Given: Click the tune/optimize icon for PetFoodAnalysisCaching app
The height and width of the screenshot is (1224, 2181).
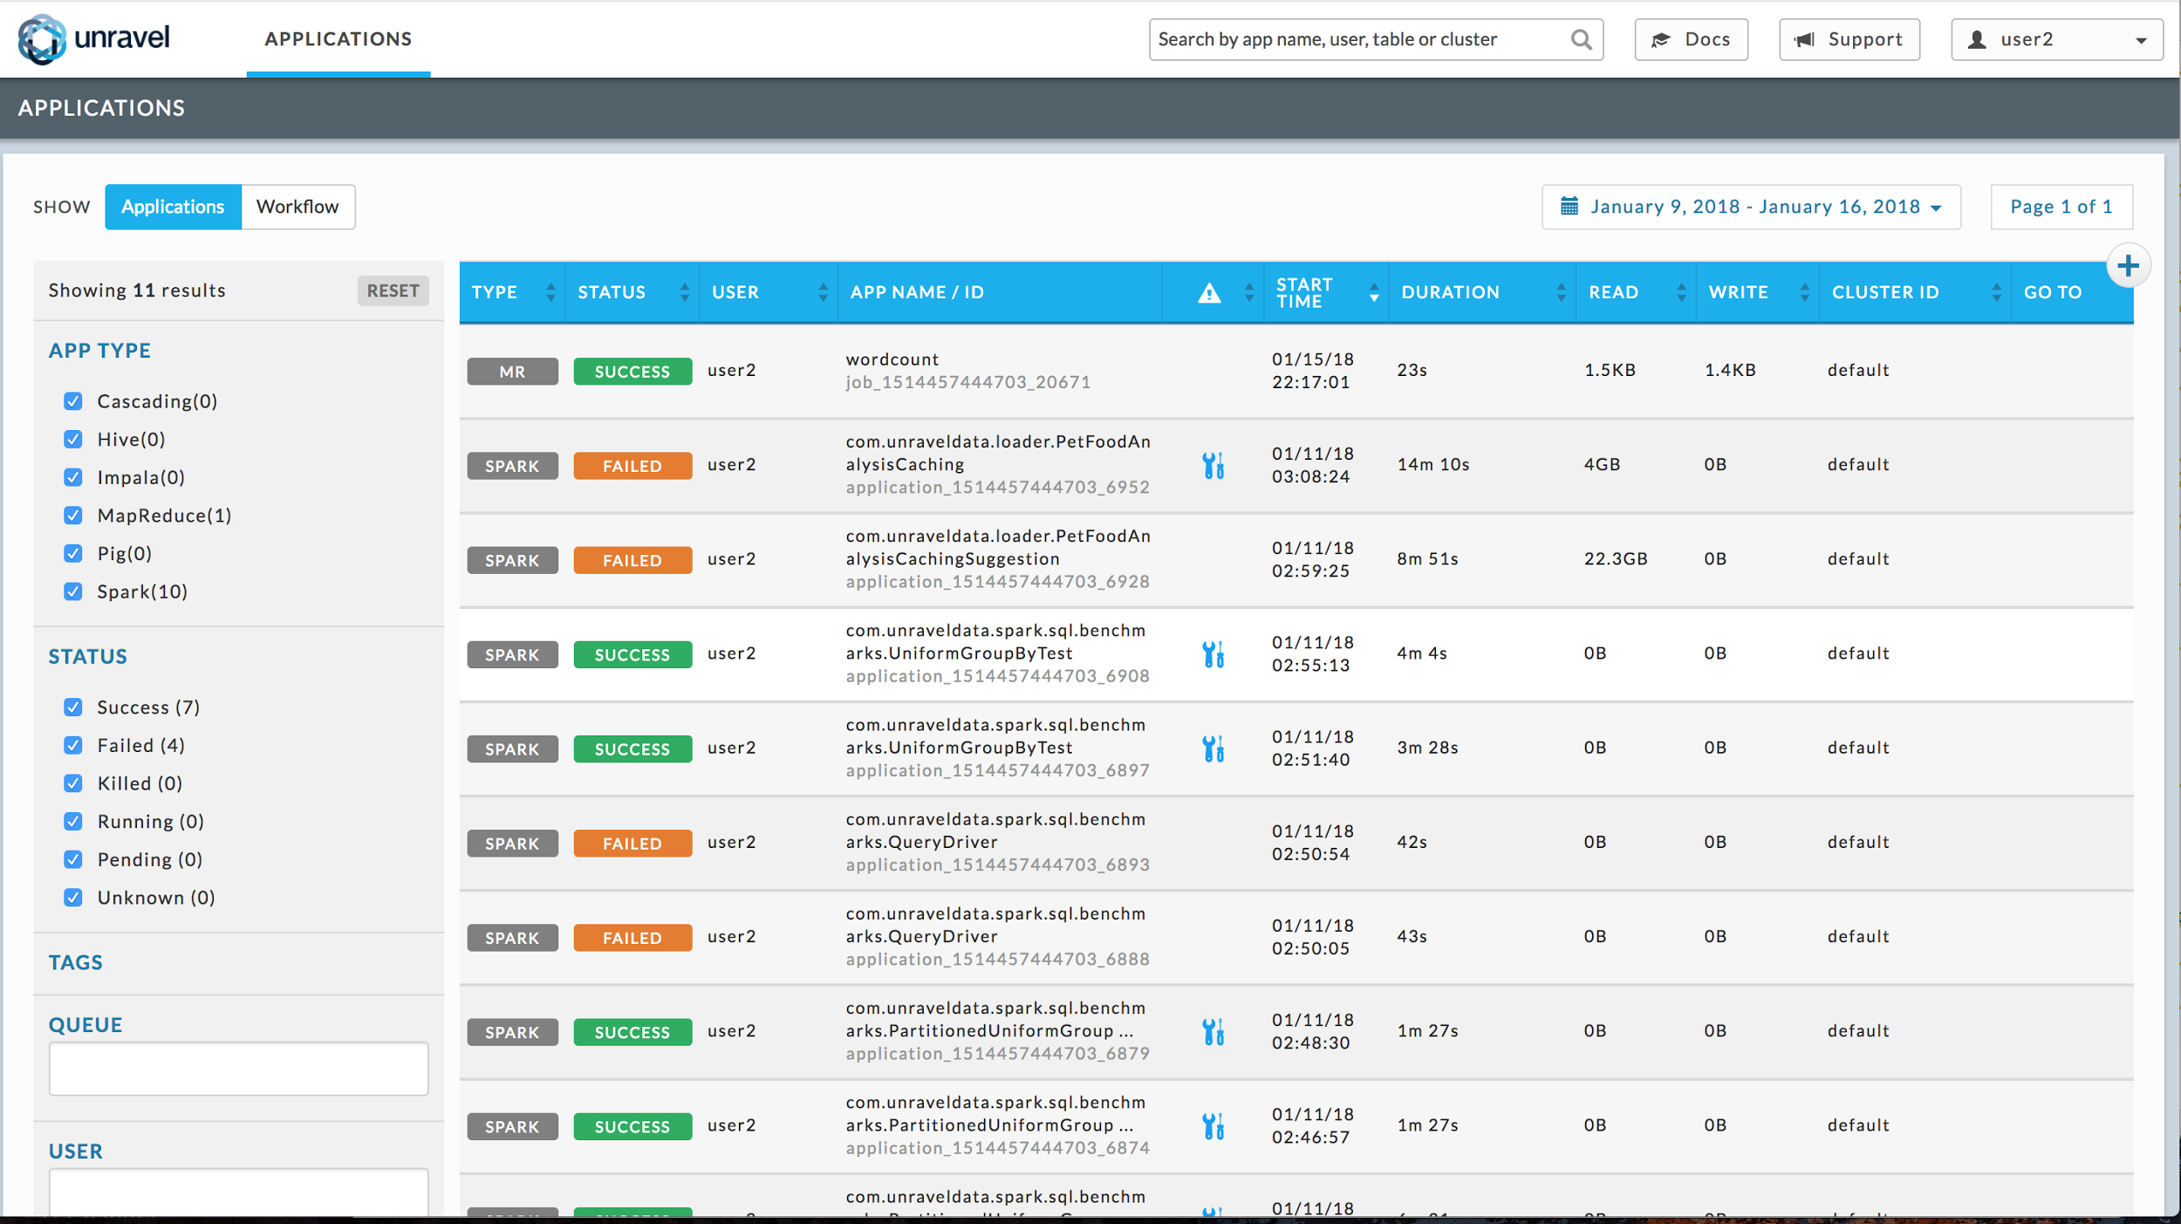Looking at the screenshot, I should click(1214, 464).
